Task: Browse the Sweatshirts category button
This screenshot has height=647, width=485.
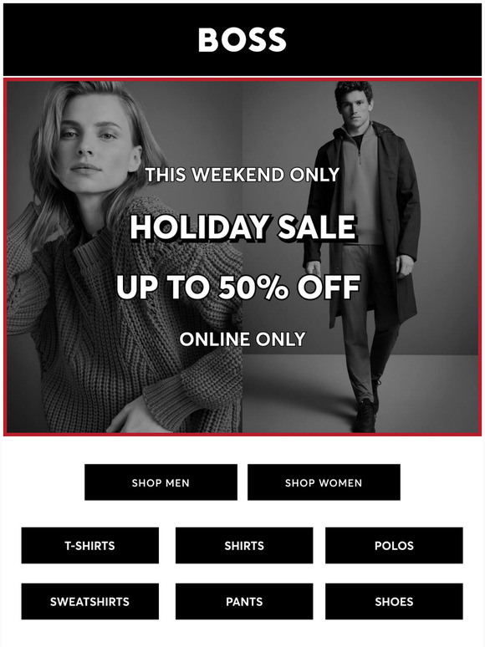Action: 90,602
